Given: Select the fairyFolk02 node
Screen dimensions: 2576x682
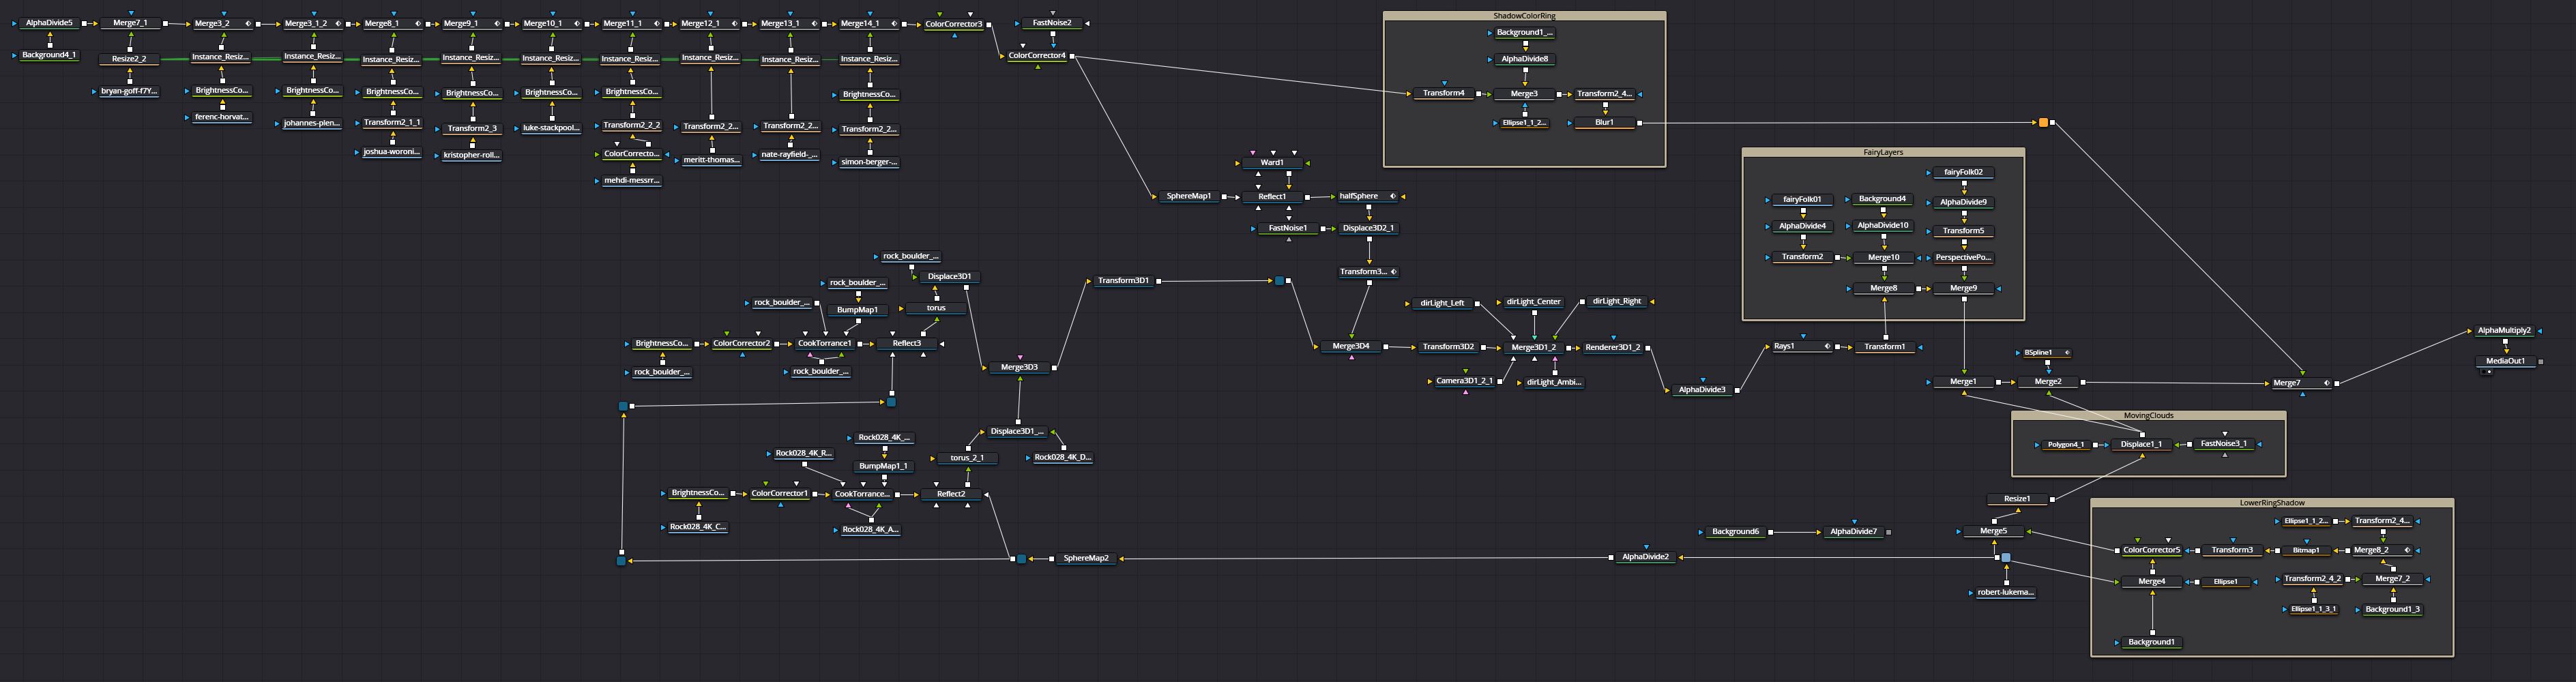Looking at the screenshot, I should tap(1963, 172).
